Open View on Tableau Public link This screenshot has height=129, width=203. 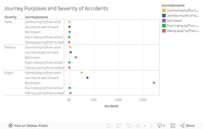tap(28, 126)
